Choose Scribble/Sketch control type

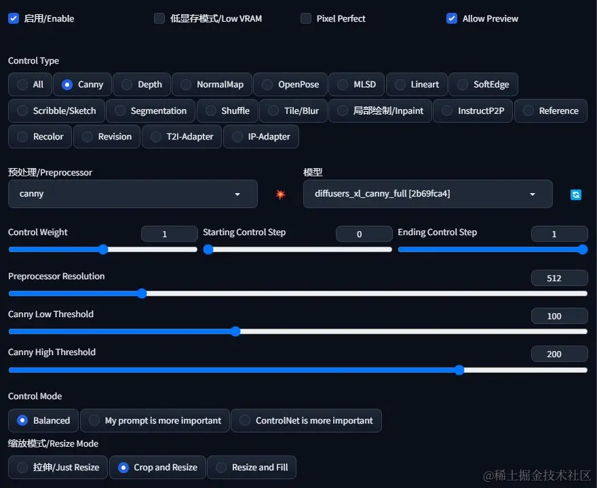pos(56,110)
